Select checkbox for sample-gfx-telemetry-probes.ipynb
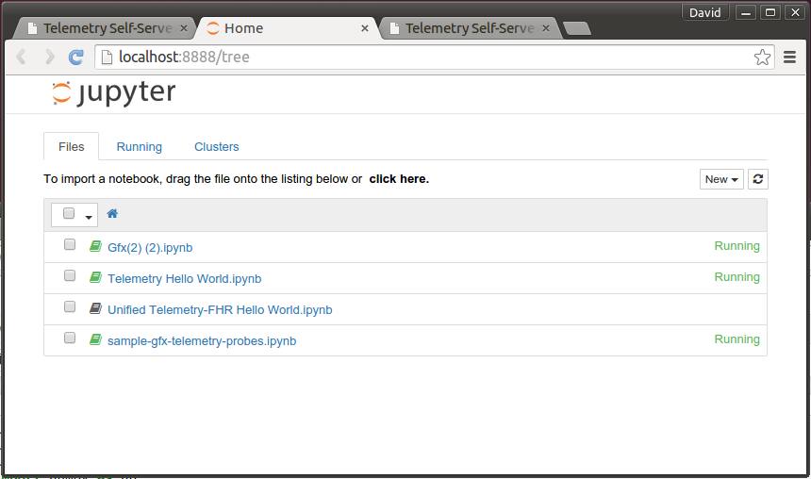 coord(70,338)
